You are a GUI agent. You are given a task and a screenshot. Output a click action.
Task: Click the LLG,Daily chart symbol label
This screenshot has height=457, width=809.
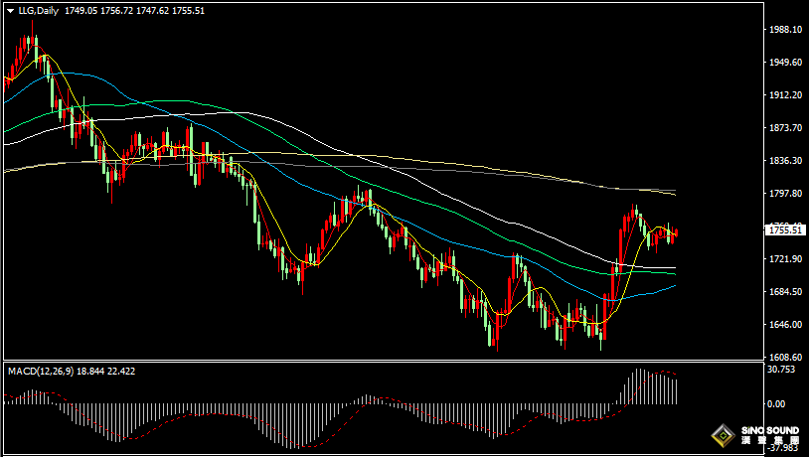39,11
